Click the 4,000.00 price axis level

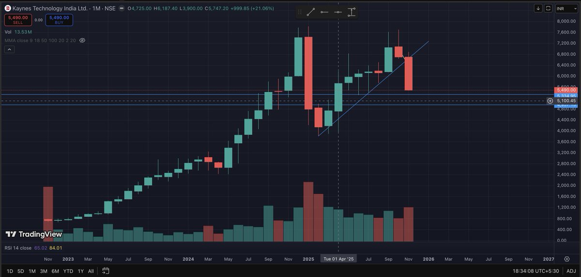click(566, 131)
